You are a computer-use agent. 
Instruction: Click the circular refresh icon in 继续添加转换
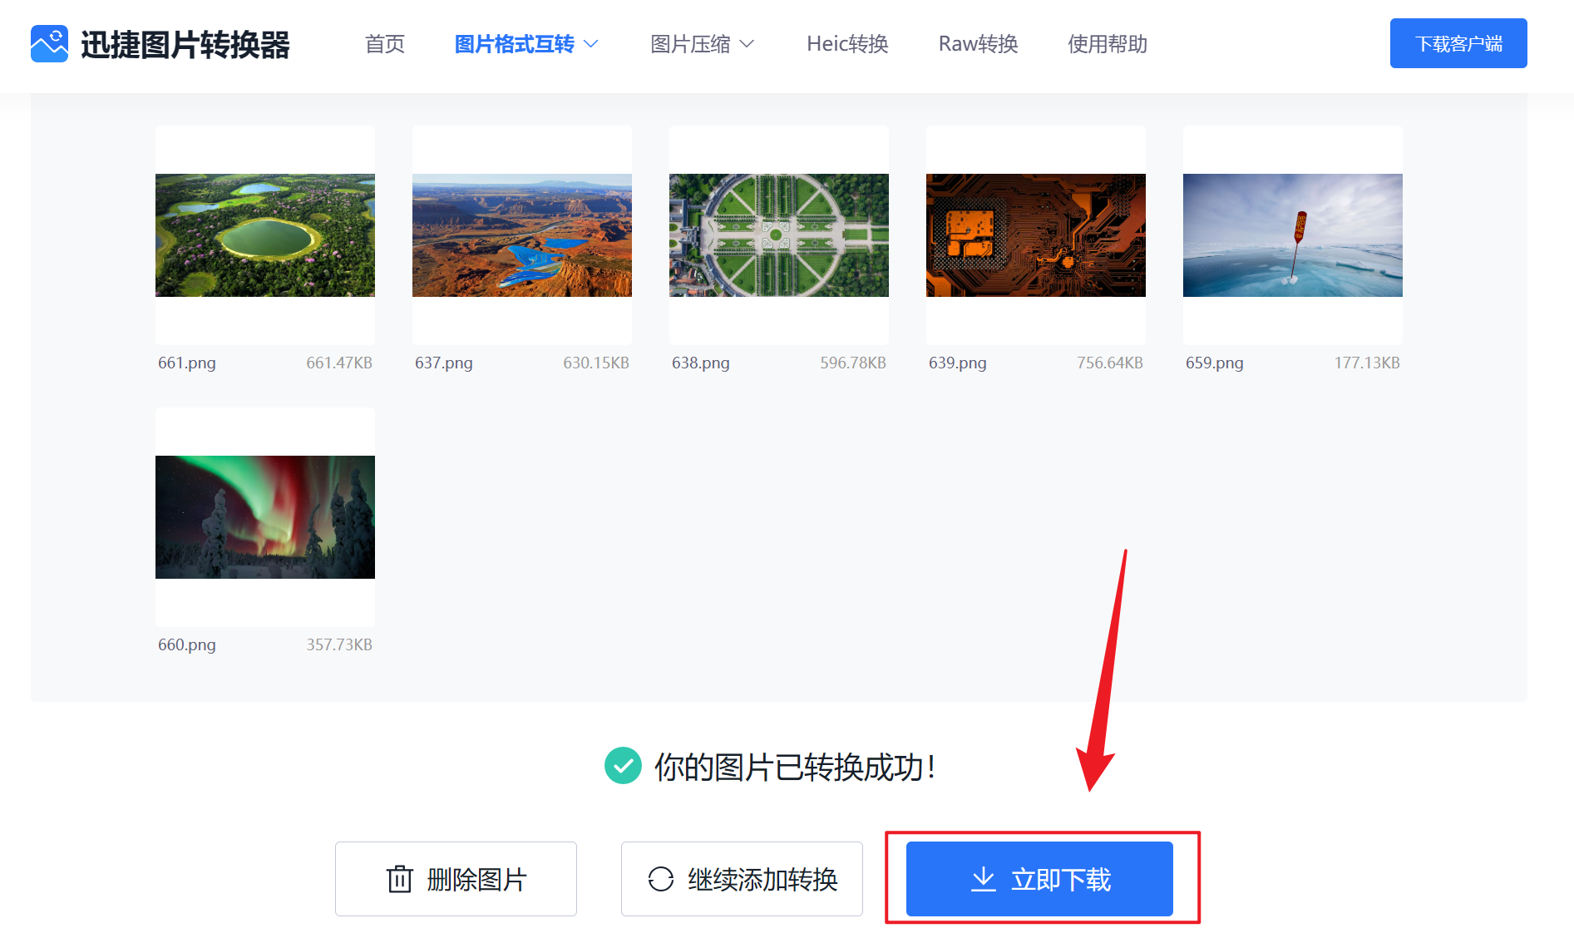(x=661, y=879)
